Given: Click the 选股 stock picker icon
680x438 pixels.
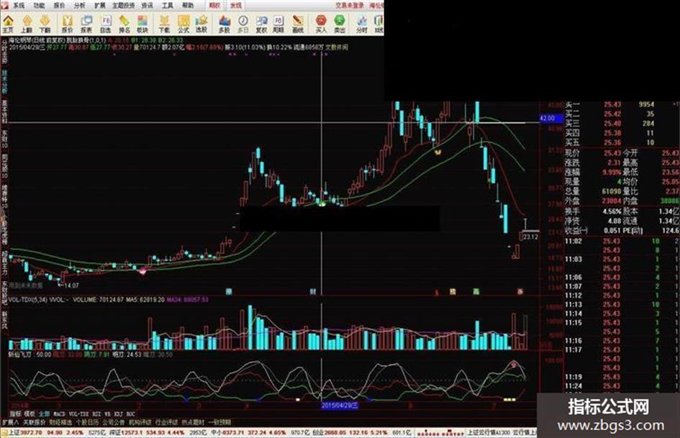Looking at the screenshot, I should point(201,24).
